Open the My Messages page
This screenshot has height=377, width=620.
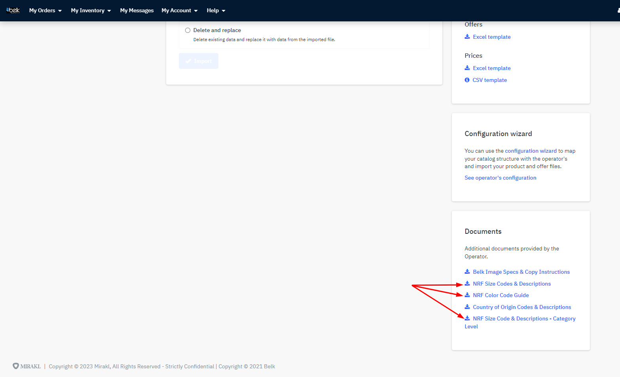click(x=137, y=11)
